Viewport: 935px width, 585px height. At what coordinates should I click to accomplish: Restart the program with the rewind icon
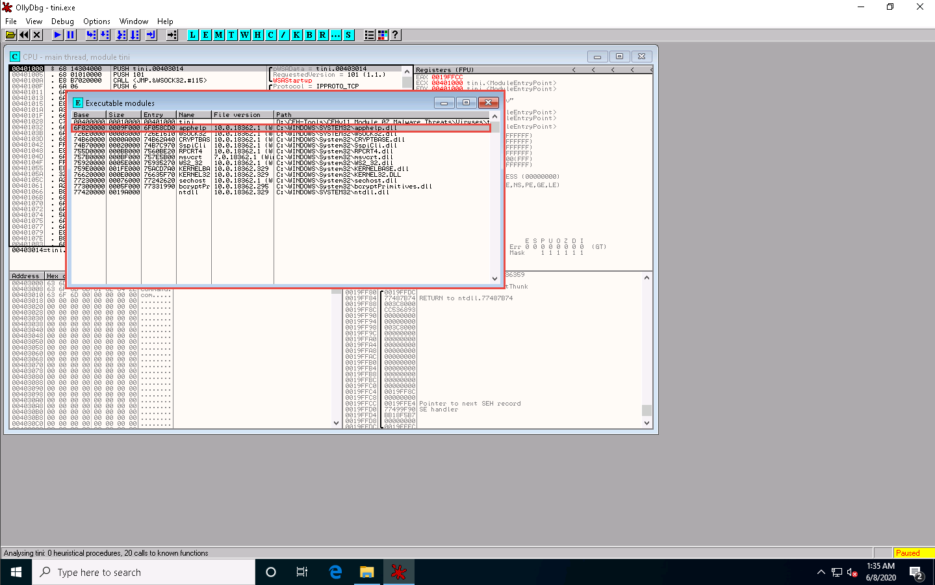(24, 35)
